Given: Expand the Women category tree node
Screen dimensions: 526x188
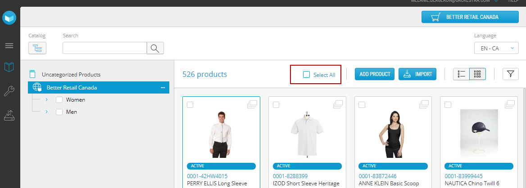Looking at the screenshot, I should [x=46, y=99].
